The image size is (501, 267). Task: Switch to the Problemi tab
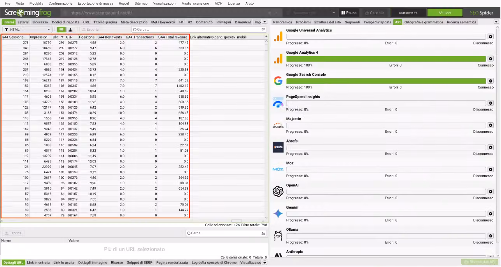[303, 22]
